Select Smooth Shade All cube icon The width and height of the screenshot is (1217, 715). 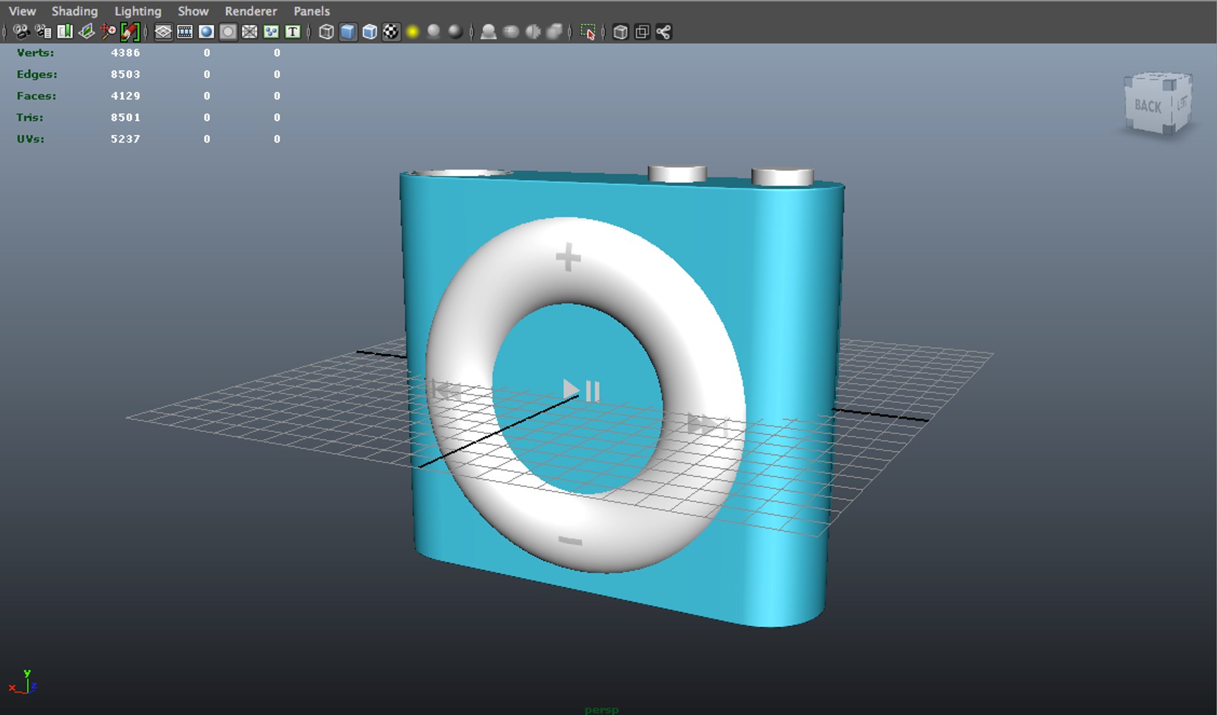348,32
